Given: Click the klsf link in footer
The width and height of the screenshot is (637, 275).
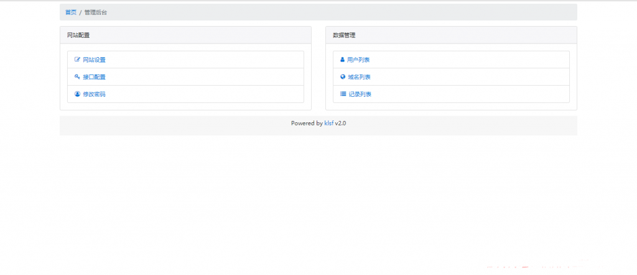Looking at the screenshot, I should point(328,124).
